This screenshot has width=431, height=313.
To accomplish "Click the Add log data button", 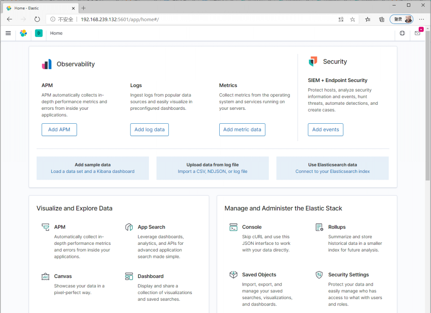I will pos(149,130).
